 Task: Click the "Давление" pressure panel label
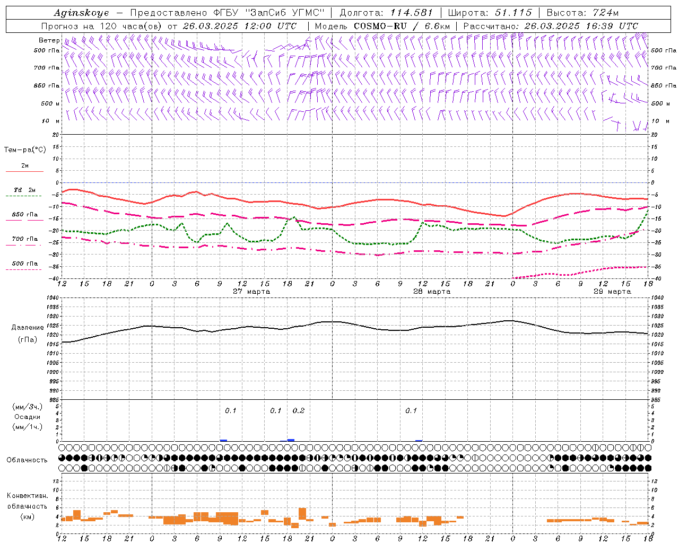coord(28,328)
